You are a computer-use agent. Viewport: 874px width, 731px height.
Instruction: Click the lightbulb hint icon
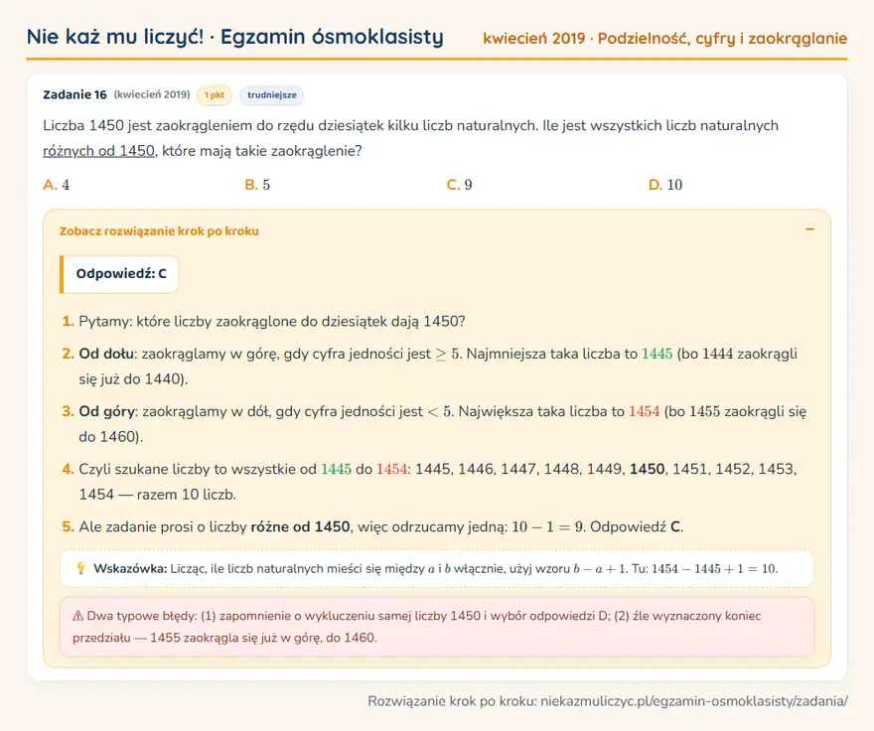[80, 568]
